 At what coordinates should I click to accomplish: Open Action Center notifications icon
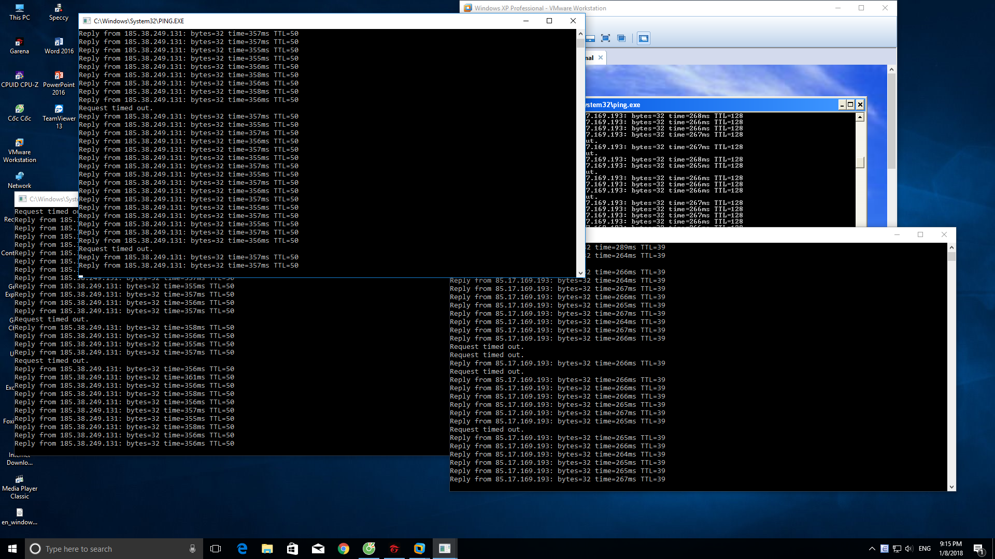(x=978, y=549)
